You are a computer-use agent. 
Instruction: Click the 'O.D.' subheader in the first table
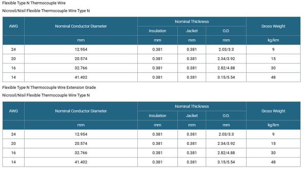226,31
